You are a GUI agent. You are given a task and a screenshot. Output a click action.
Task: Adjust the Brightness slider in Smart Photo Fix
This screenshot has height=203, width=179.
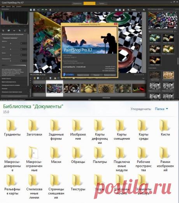(11, 44)
